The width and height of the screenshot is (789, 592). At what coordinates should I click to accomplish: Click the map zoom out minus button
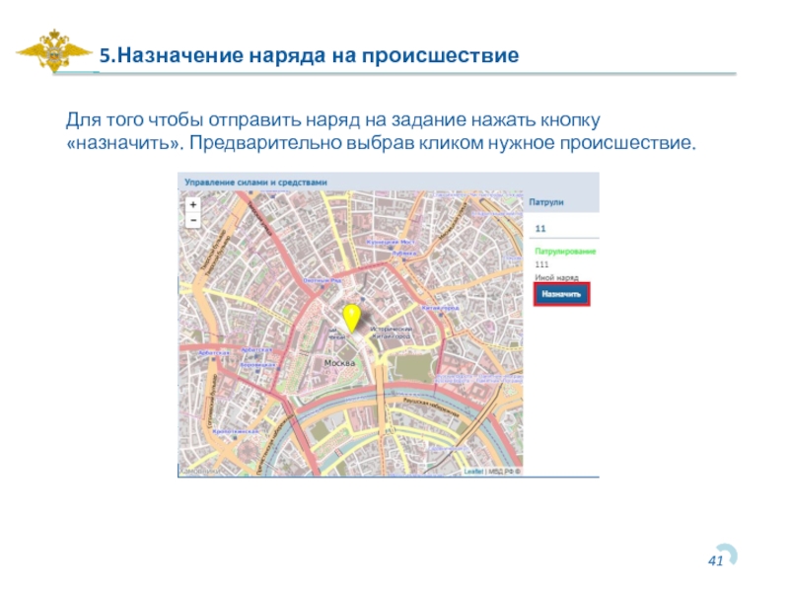pyautogui.click(x=192, y=219)
